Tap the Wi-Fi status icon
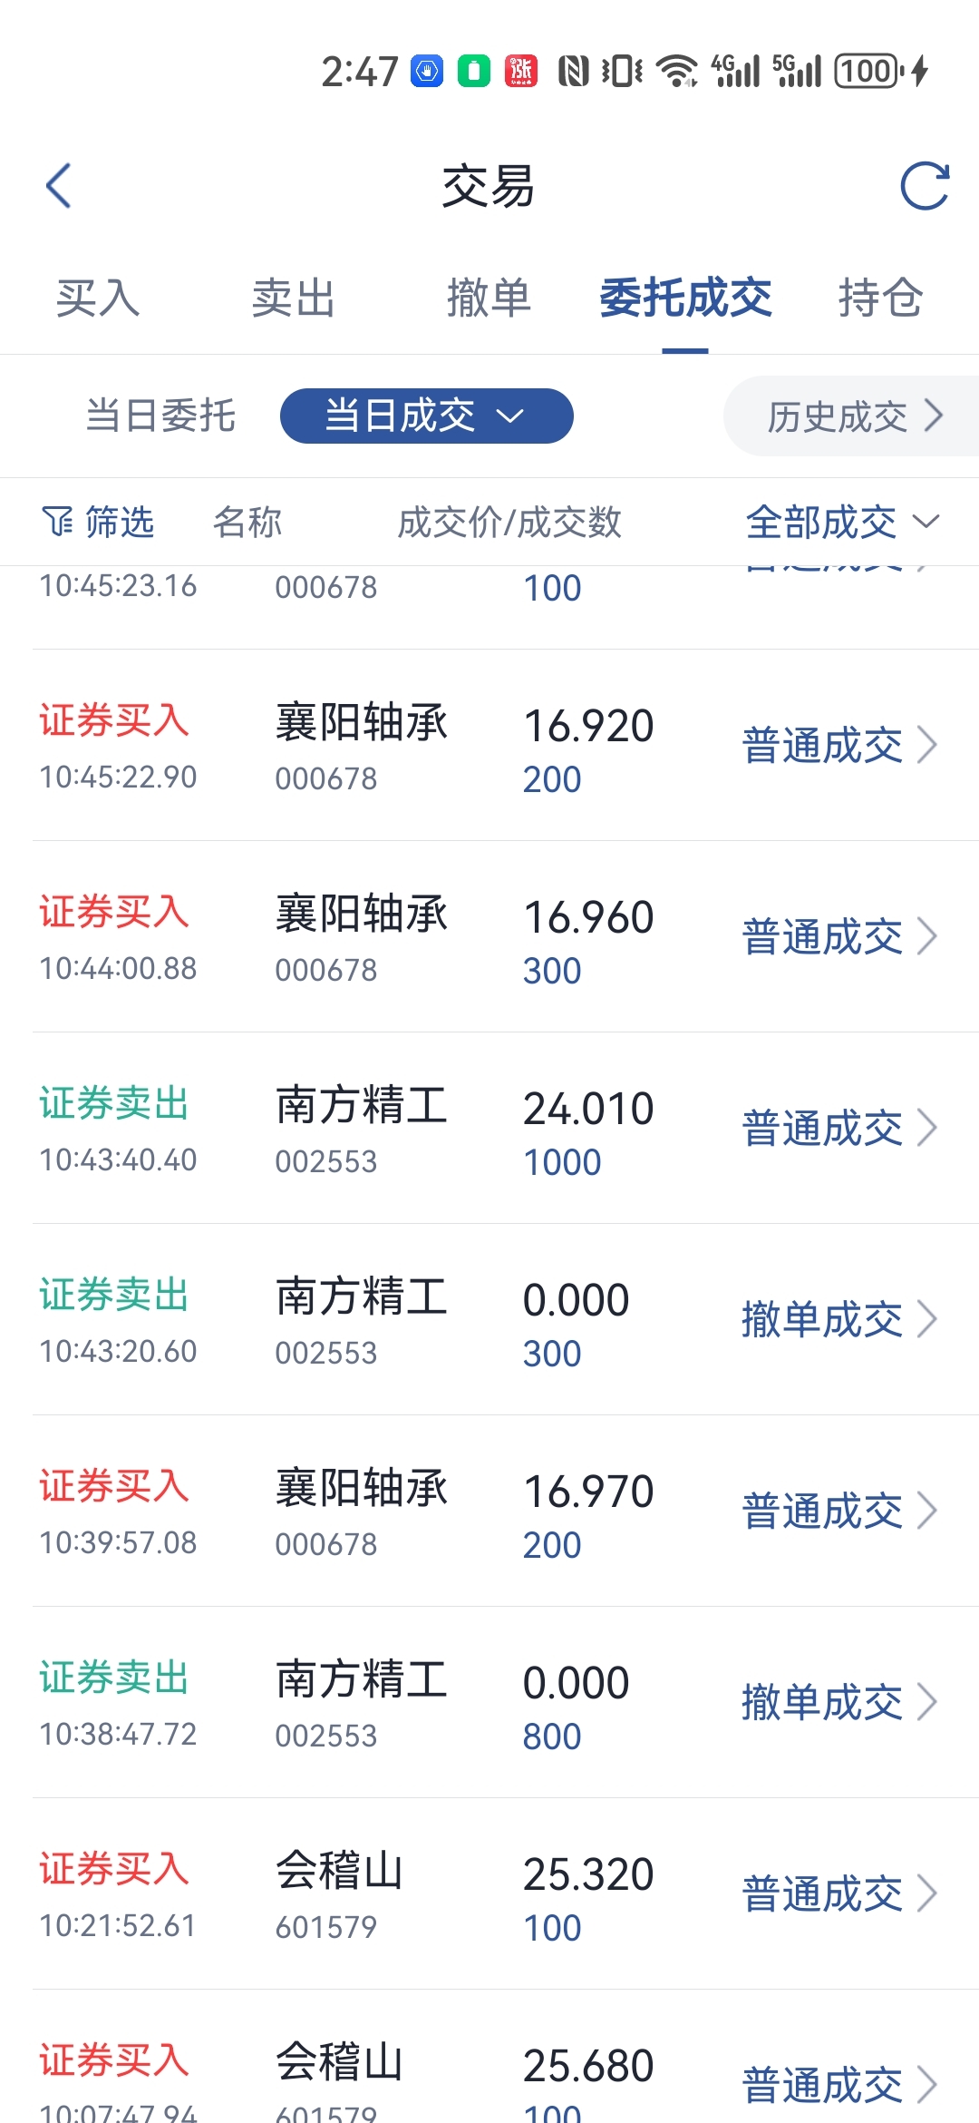Image resolution: width=979 pixels, height=2123 pixels. pos(677,71)
